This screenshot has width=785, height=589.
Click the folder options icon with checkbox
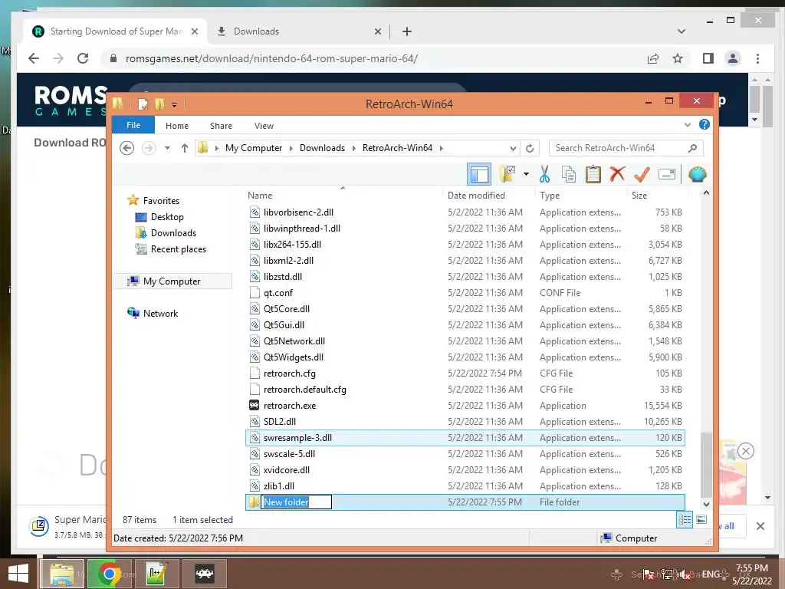[x=507, y=174]
